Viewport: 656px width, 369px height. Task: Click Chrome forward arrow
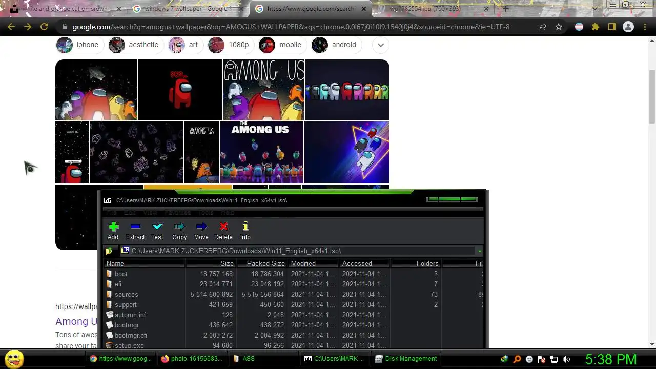28,27
